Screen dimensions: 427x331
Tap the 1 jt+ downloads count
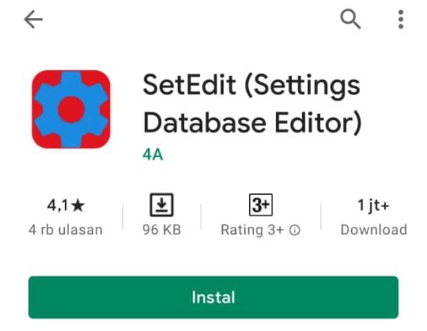(373, 205)
